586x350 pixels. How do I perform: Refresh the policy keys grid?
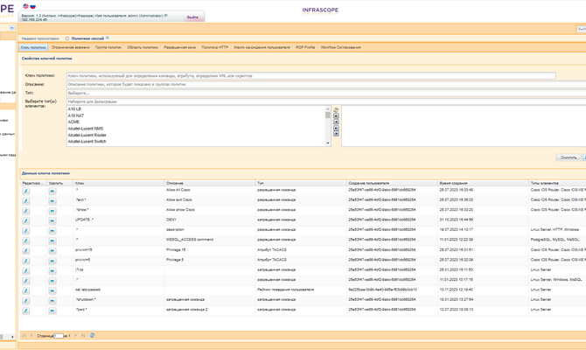(x=95, y=335)
